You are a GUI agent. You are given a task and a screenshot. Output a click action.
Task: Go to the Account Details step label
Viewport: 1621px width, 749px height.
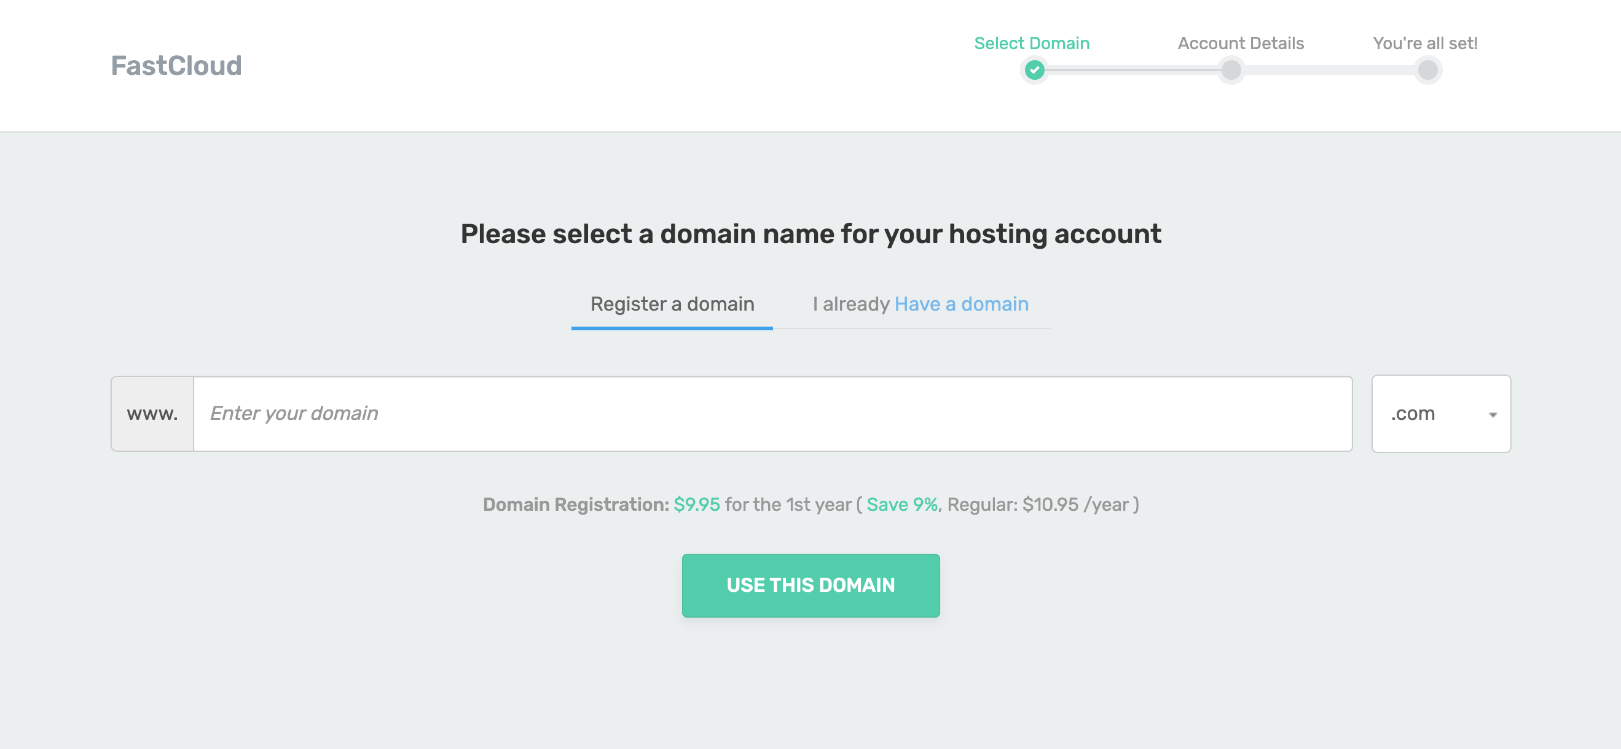[1240, 43]
